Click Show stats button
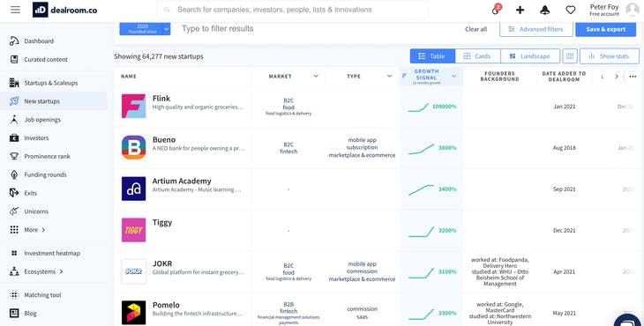The width and height of the screenshot is (644, 326). [609, 56]
